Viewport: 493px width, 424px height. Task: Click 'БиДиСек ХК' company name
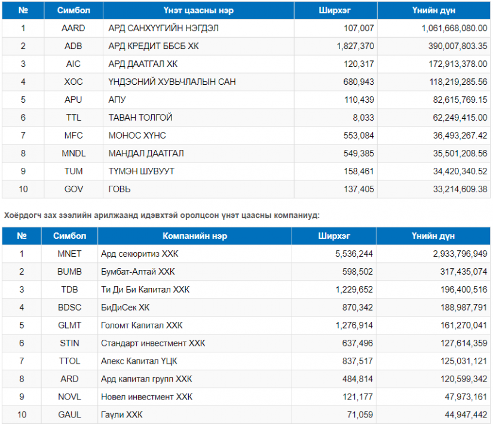pos(125,308)
